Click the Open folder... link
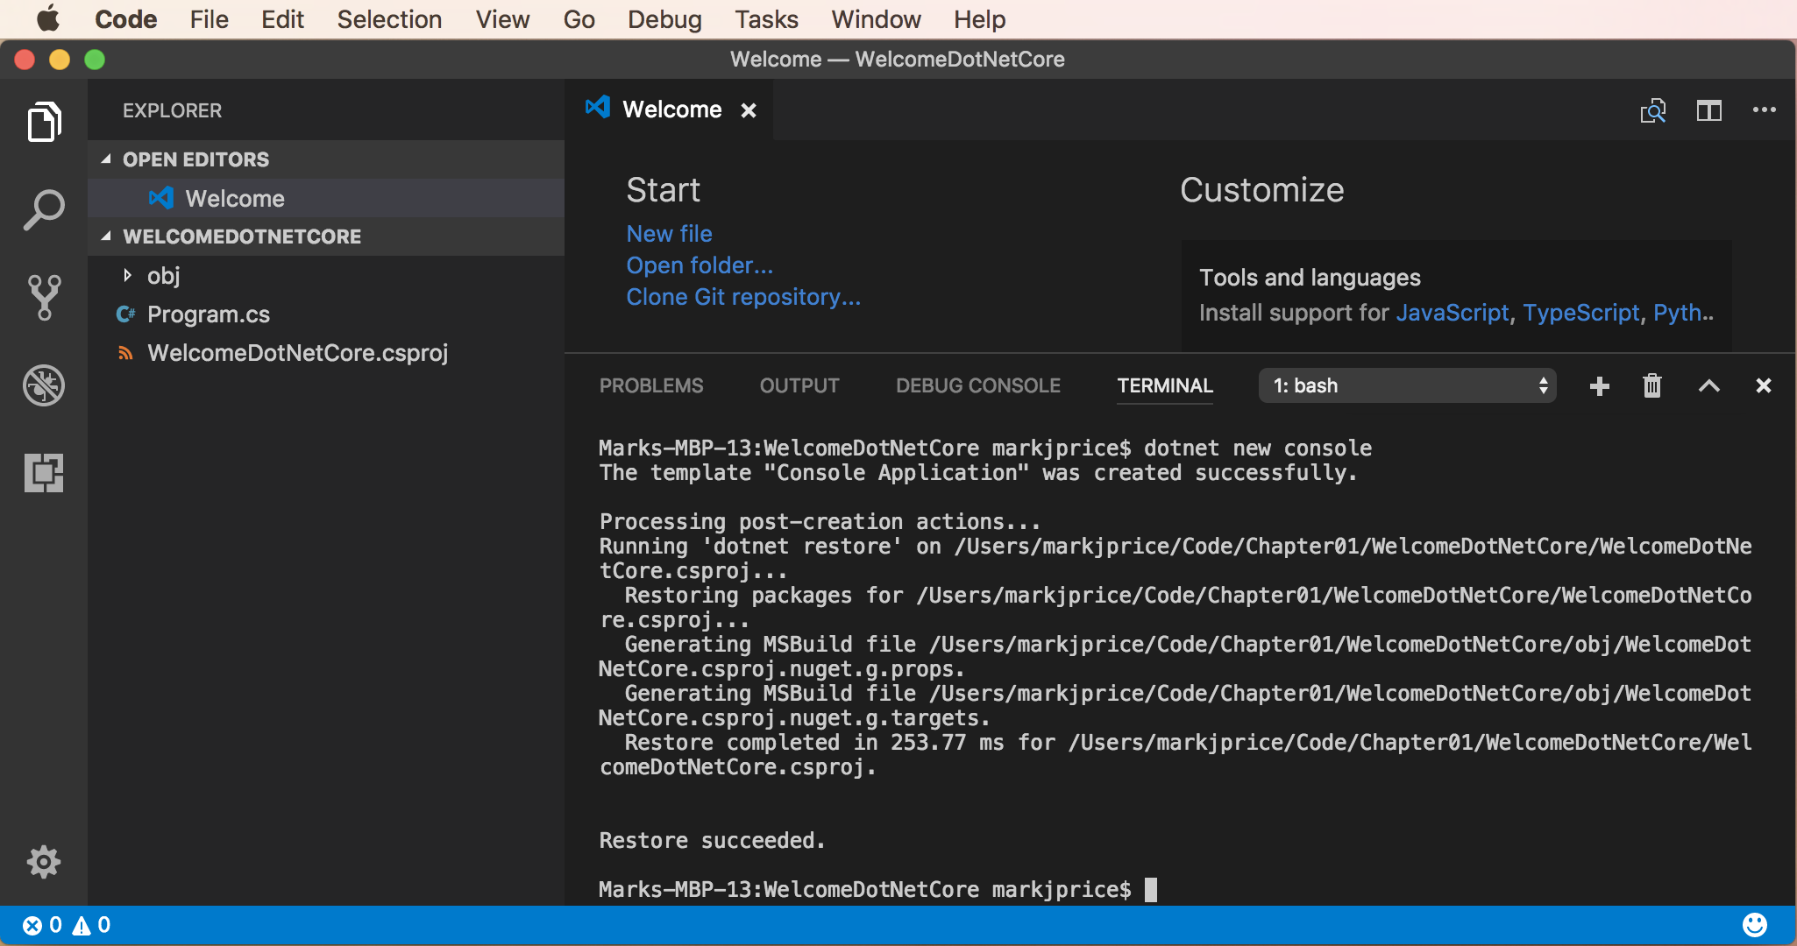 (700, 265)
